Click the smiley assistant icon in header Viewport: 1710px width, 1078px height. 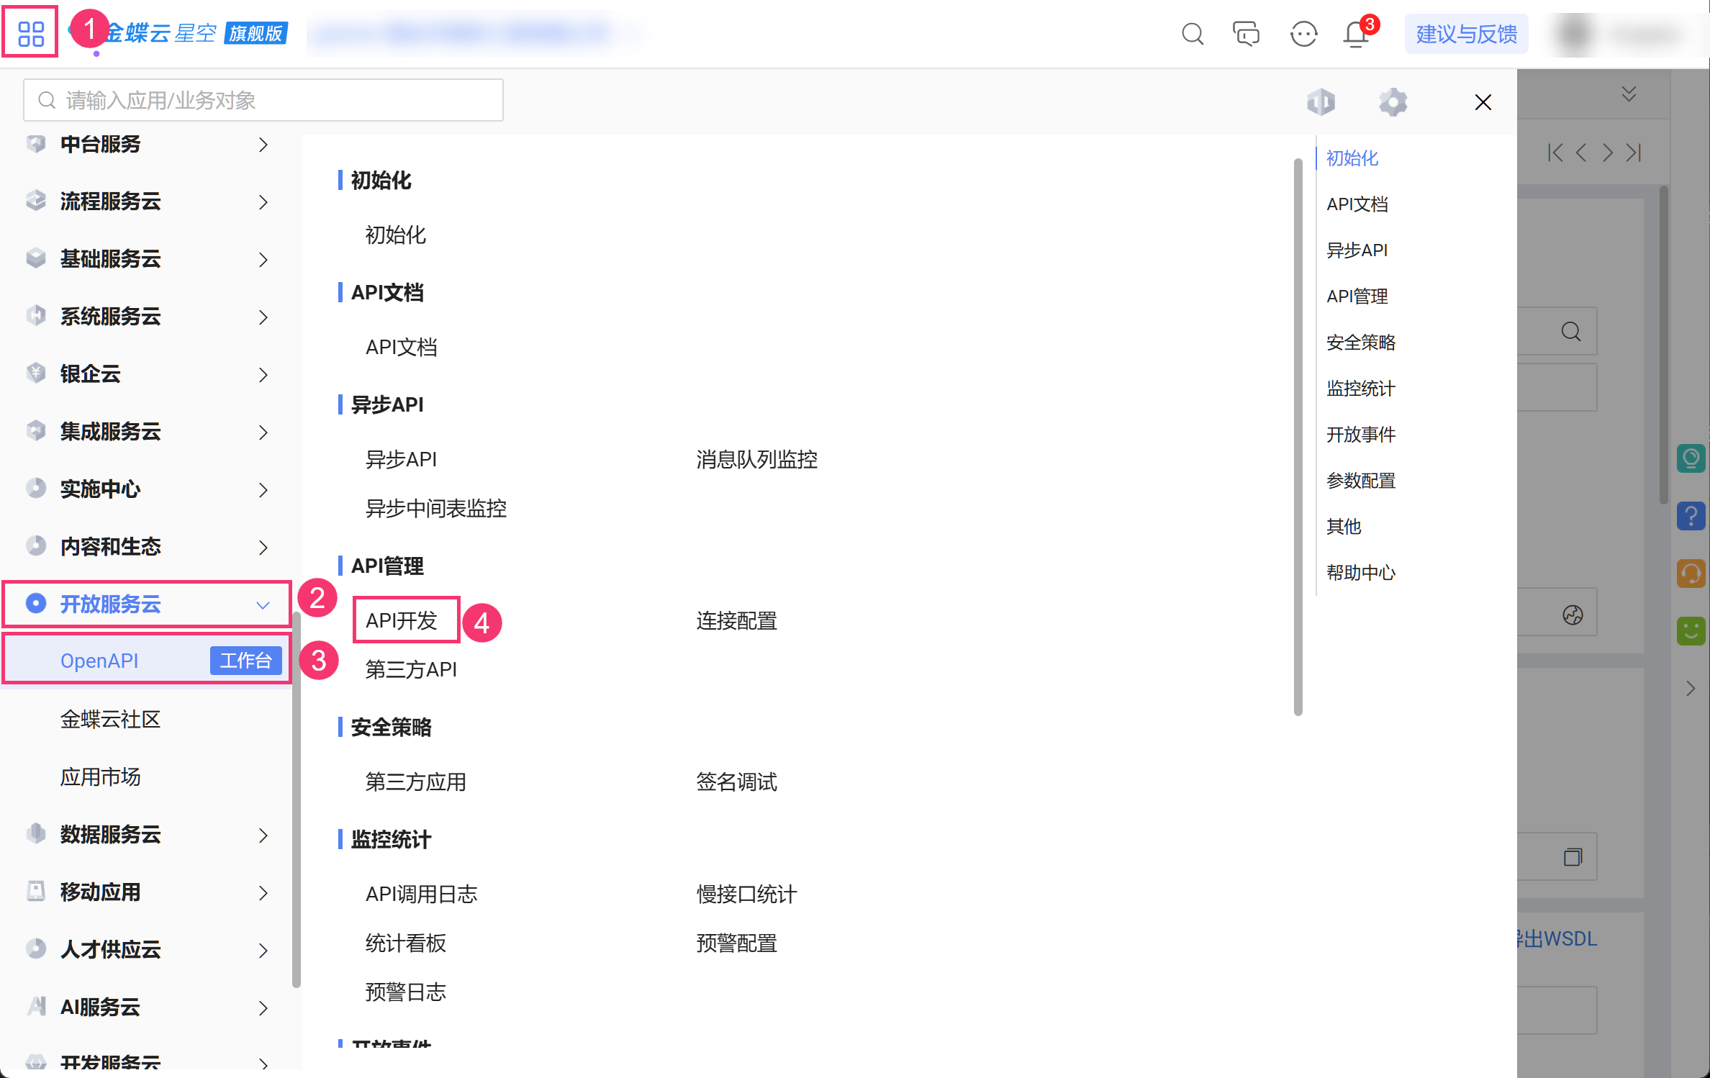pos(1303,34)
